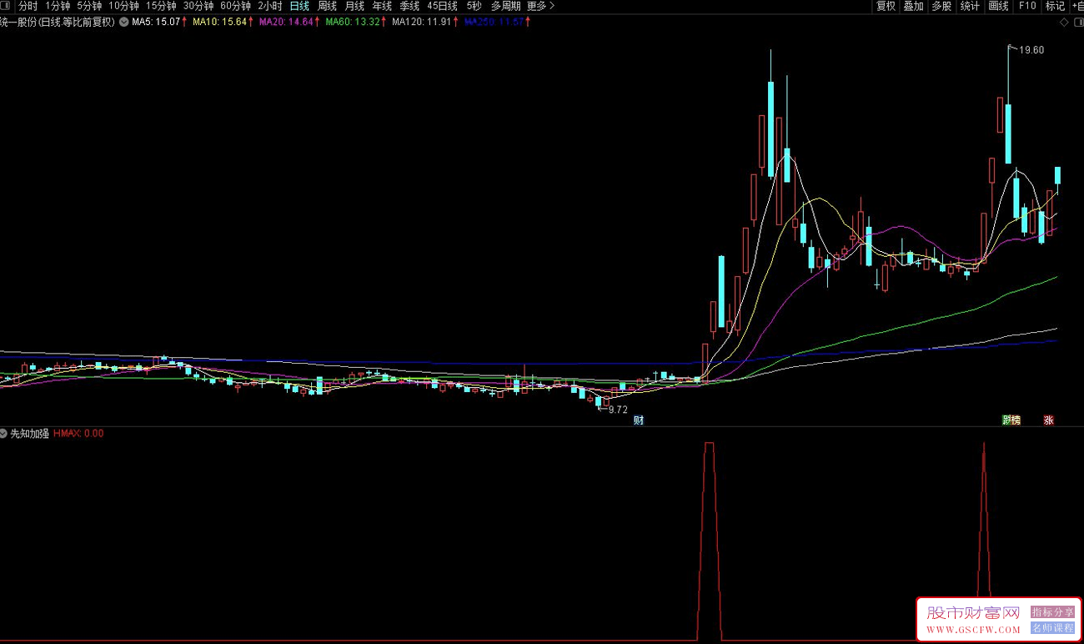Toggle the side panel layout icon
Screen dimensions: 1084x644
pyautogui.click(x=1076, y=23)
